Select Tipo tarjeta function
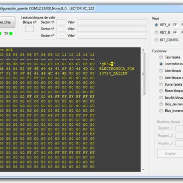 click(x=161, y=57)
